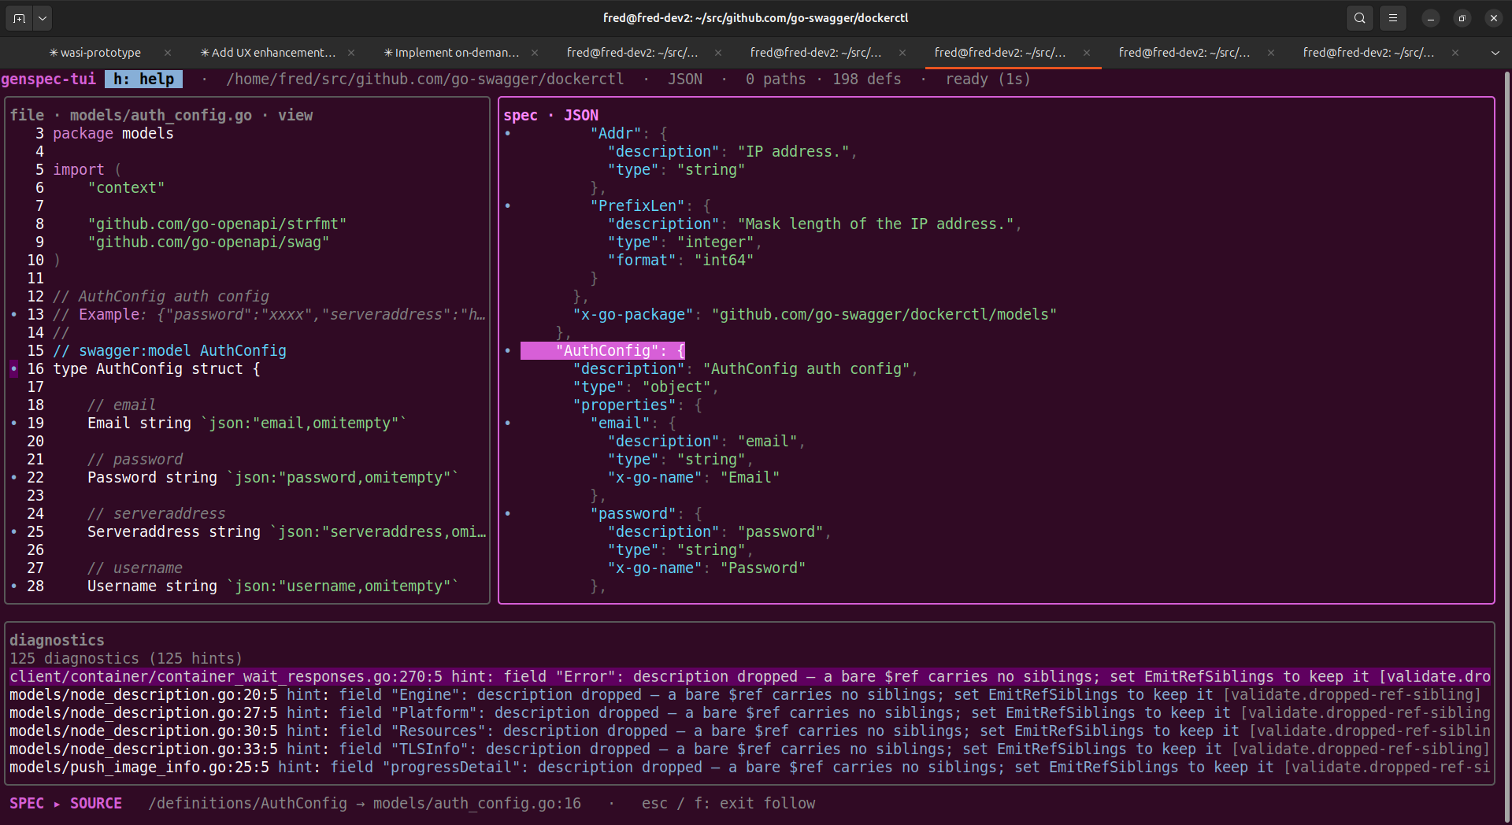Click the "properties": { line
This screenshot has height=825, width=1512.
click(637, 405)
